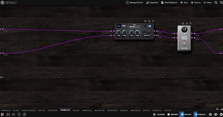Viewport: 223px width, 117px height.
Task: Open the banks icon in bottom bar
Action: pos(14,114)
